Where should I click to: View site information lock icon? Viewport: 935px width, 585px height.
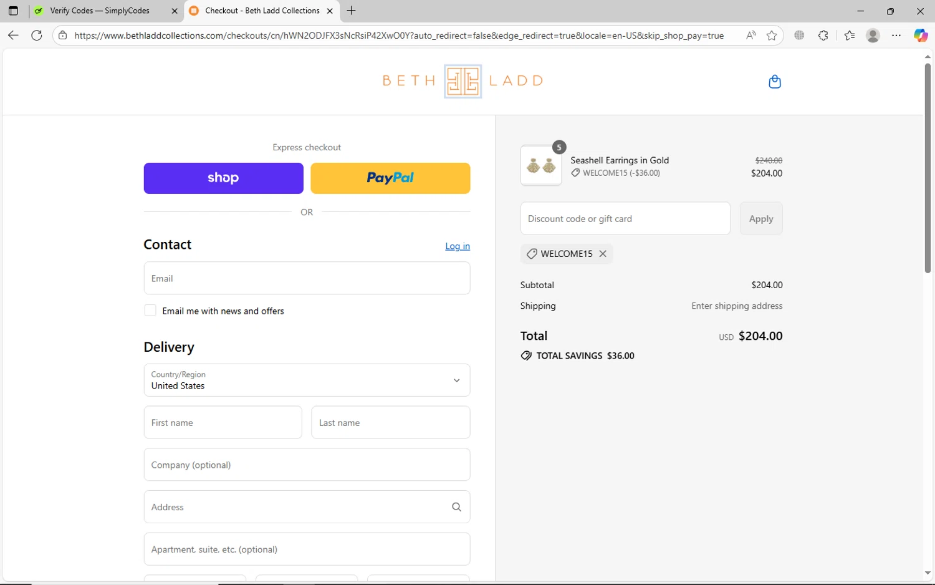tap(62, 36)
